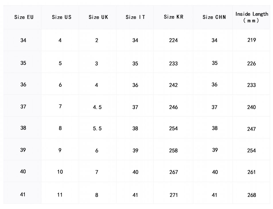Image resolution: width=273 pixels, height=209 pixels.
Task: Click UK size 5.5 cell
Action: (97, 129)
